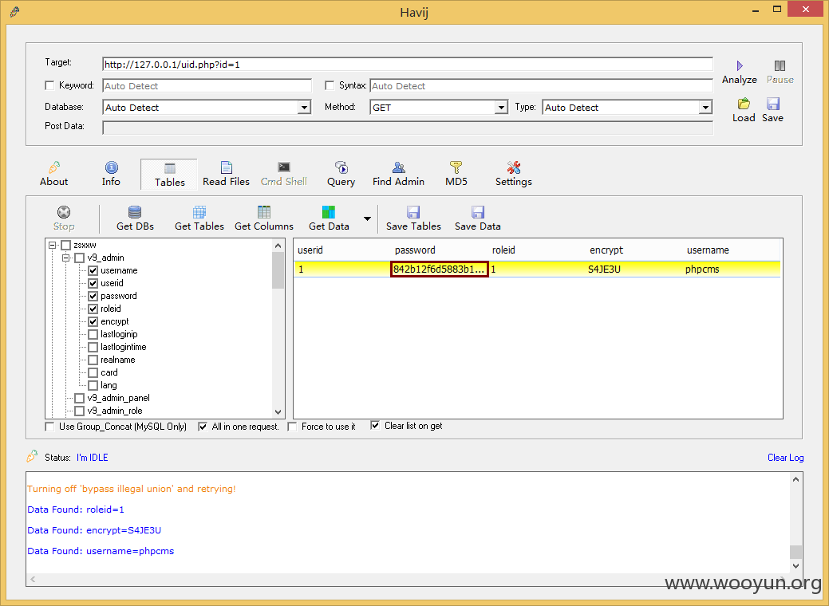This screenshot has height=606, width=829.
Task: Open the Database dropdown
Action: (304, 108)
